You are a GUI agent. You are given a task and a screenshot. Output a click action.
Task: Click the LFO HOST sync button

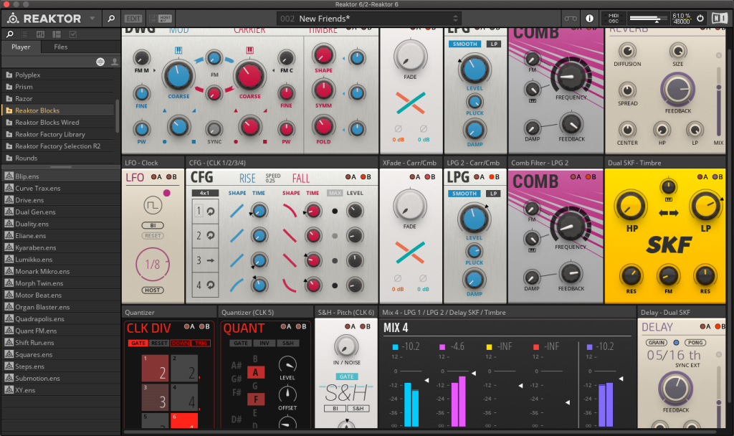(153, 290)
